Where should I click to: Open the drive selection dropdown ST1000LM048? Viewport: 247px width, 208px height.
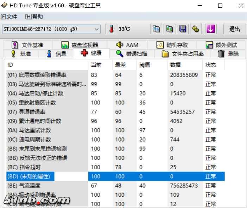click(x=51, y=29)
